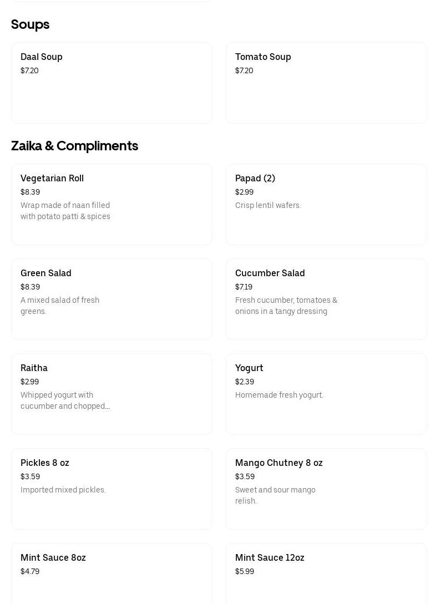Select the Yogurt item title
Viewport: 446px width, 604px height.
tap(249, 368)
